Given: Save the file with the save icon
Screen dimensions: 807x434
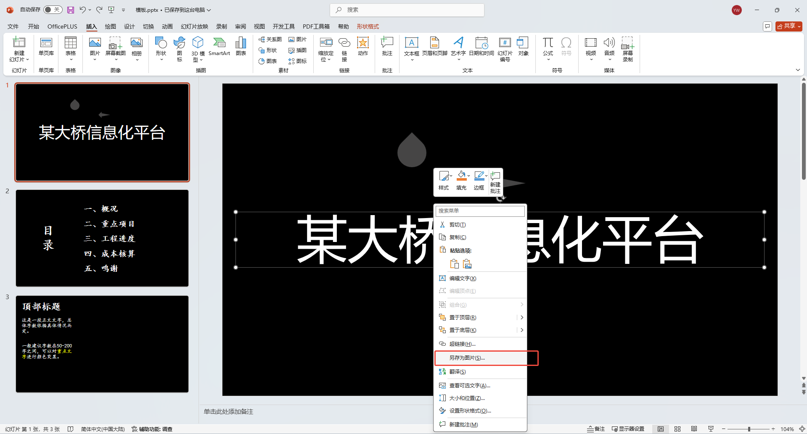Looking at the screenshot, I should (71, 10).
